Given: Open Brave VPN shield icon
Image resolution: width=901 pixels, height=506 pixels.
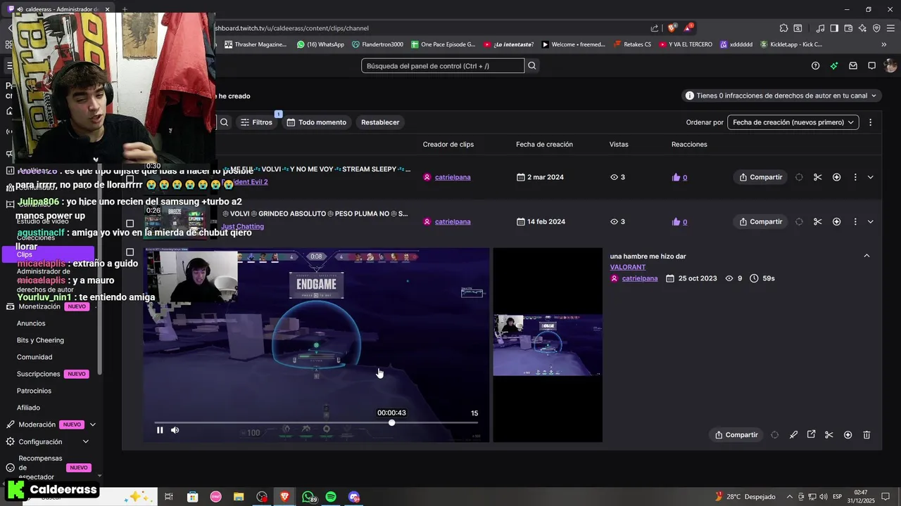Looking at the screenshot, I should coord(876,28).
